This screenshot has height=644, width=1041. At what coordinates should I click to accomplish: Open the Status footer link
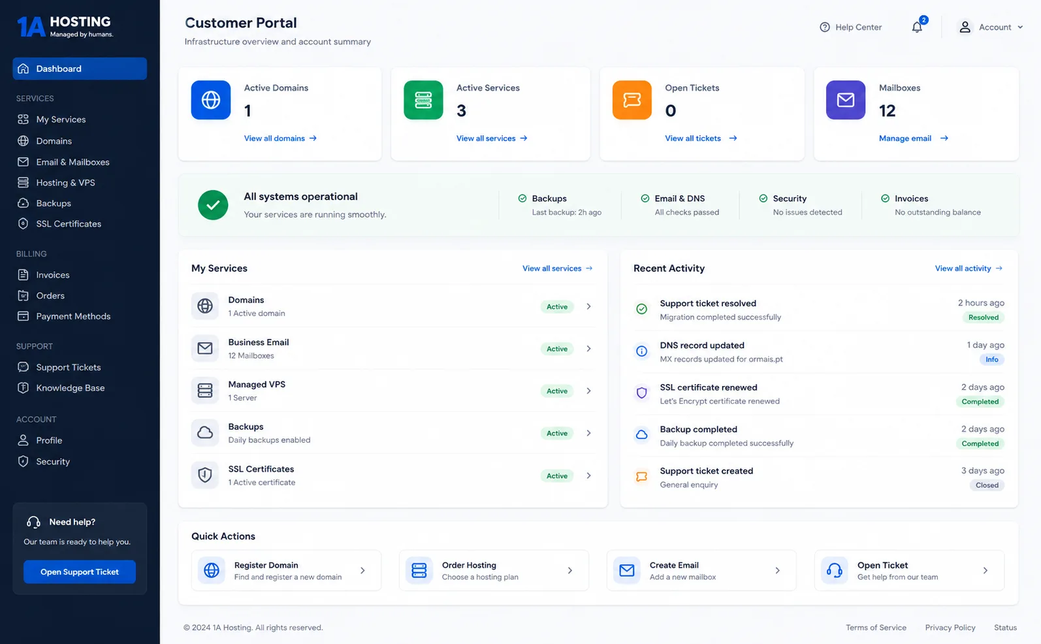[1005, 628]
